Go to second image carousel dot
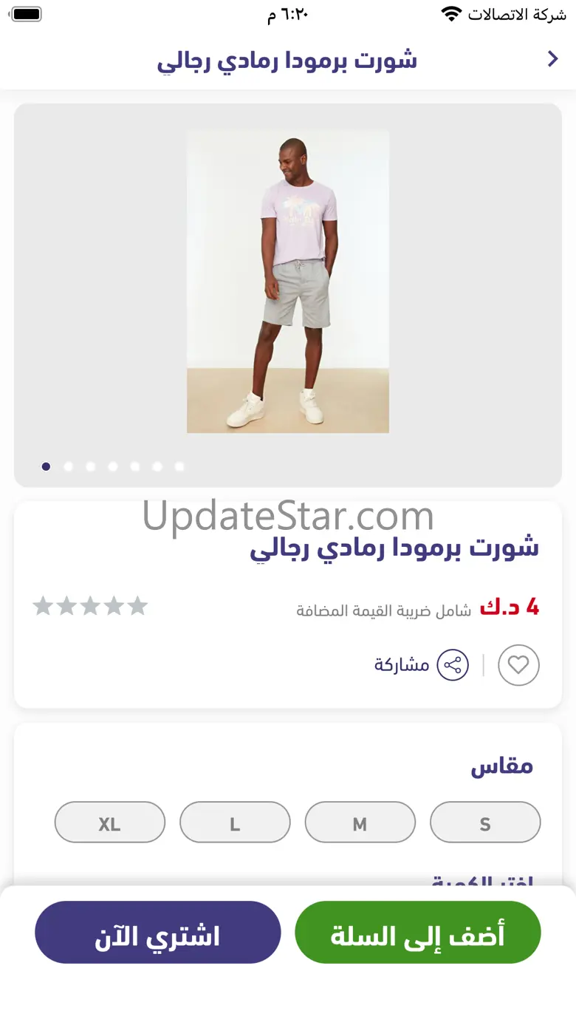This screenshot has height=1025, width=576. tap(68, 466)
